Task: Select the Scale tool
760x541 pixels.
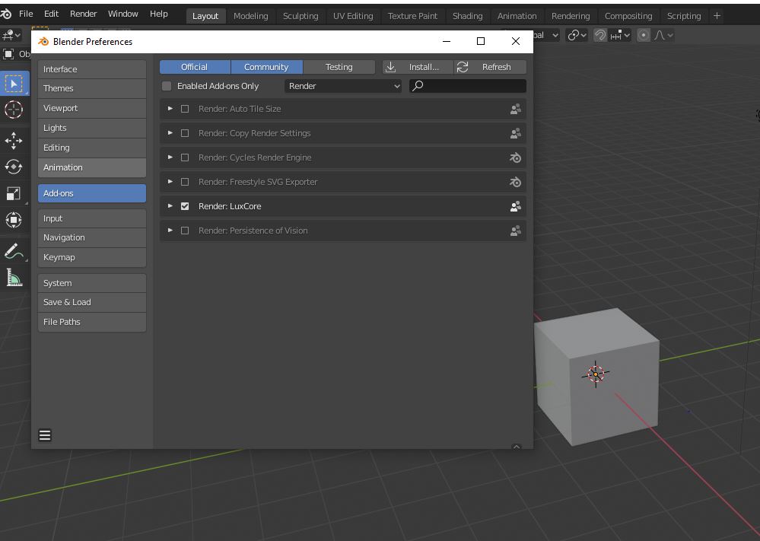Action: point(14,193)
